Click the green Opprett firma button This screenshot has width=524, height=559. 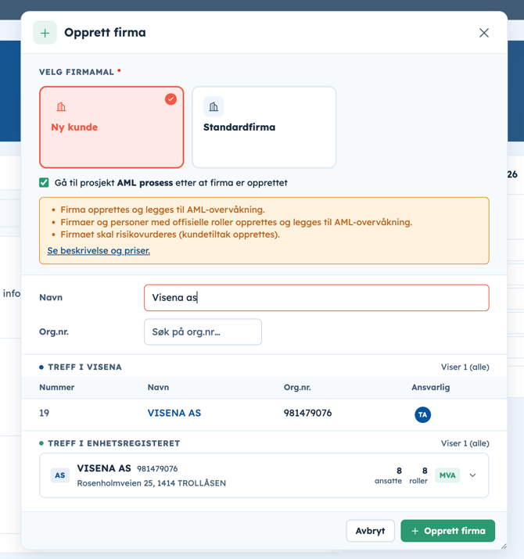click(x=447, y=531)
